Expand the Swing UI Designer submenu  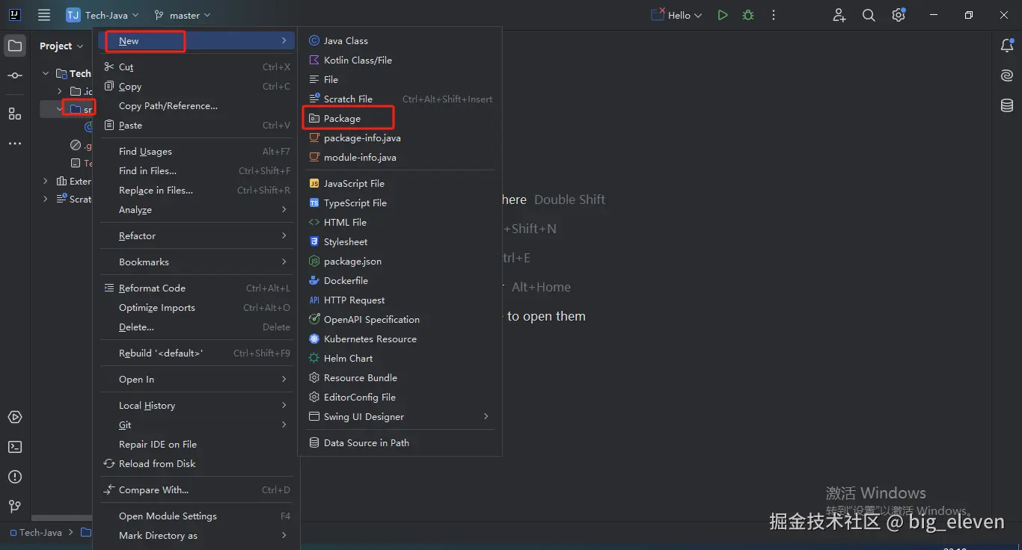click(x=400, y=416)
